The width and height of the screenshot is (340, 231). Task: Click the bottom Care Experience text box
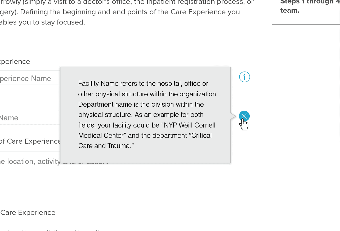pyautogui.click(x=111, y=227)
